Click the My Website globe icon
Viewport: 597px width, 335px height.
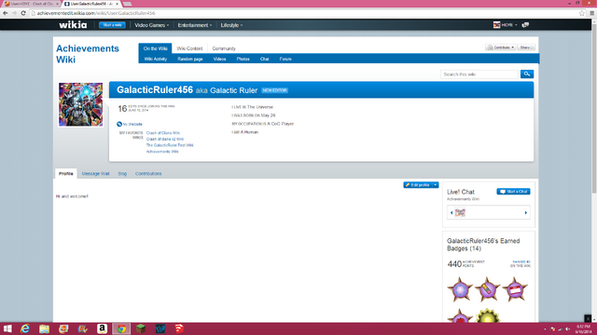point(119,124)
